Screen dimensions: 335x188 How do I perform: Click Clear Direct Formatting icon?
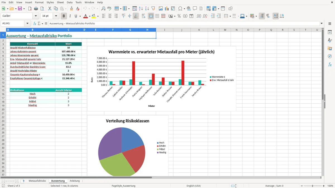[78, 9]
